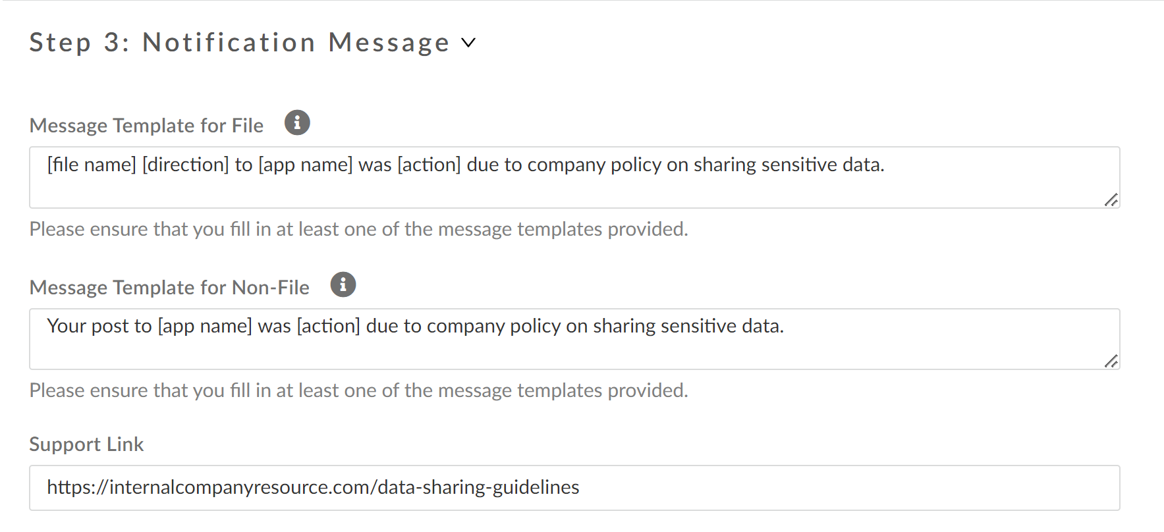The image size is (1164, 532).
Task: Show info for Message Template for Non-File
Action: [x=343, y=284]
